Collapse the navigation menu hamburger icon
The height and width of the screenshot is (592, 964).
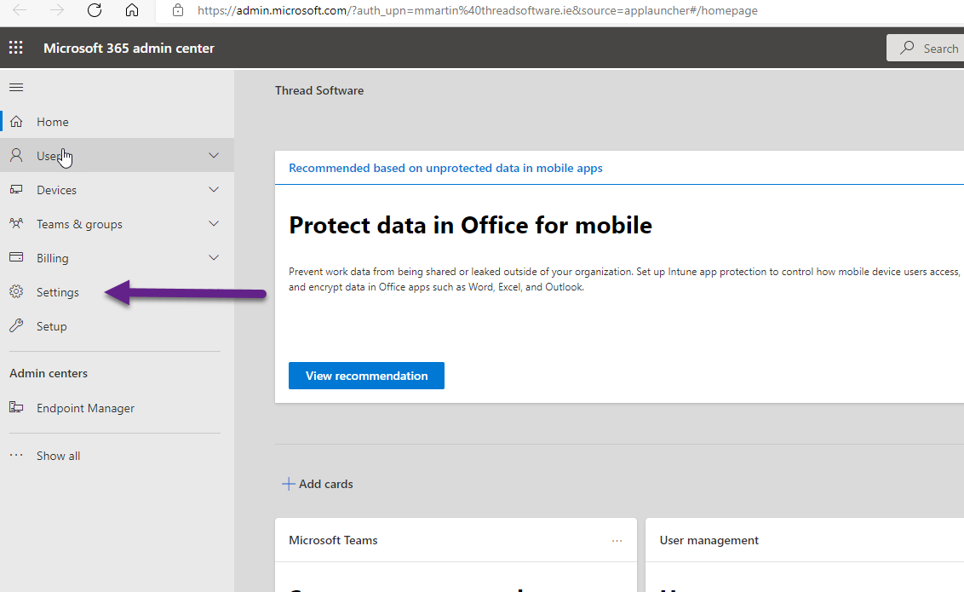16,87
